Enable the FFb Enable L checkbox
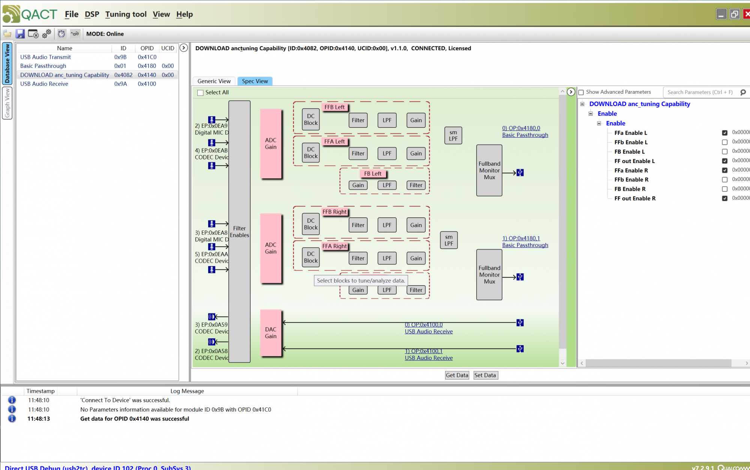Image resolution: width=750 pixels, height=470 pixels. 725,142
